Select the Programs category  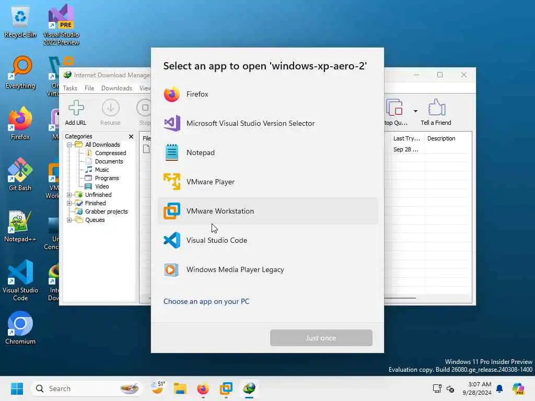point(107,178)
